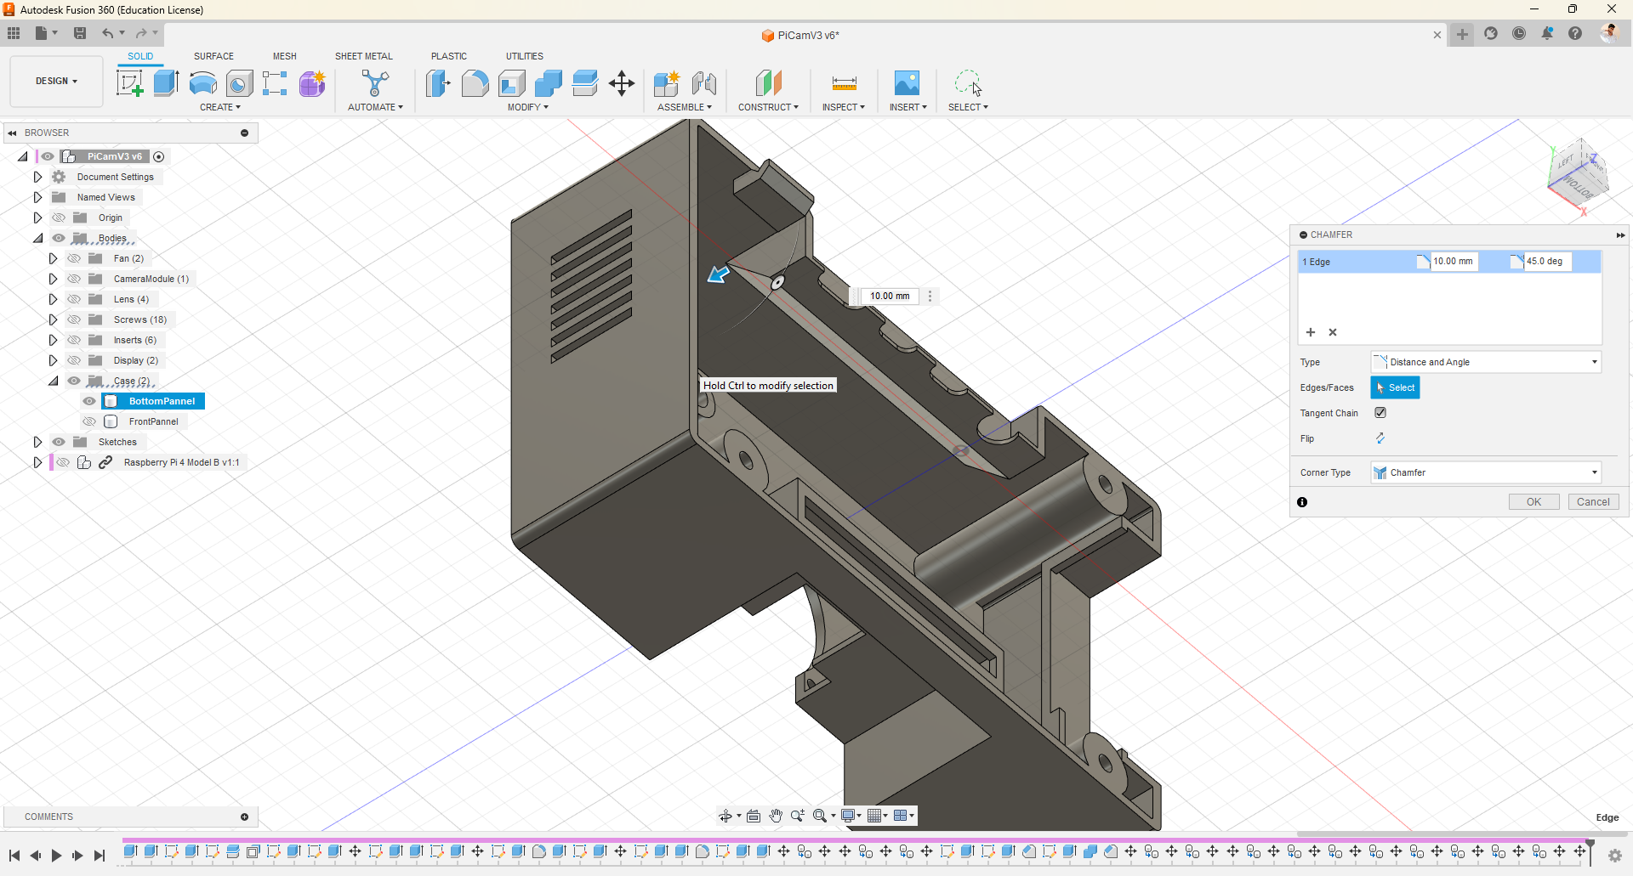Open the Orbit navigation tool
The image size is (1633, 876).
click(x=725, y=816)
